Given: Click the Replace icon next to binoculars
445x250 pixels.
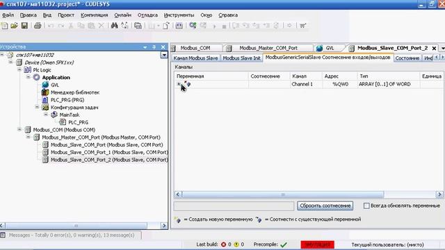Looking at the screenshot, I should coord(124,26).
